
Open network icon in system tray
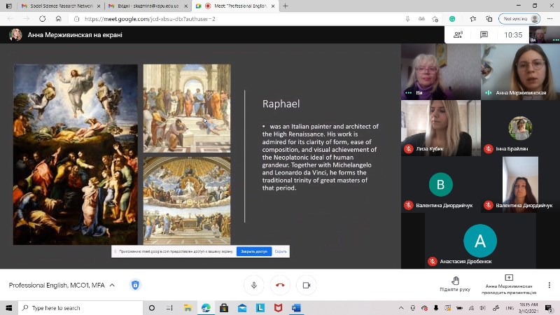click(x=471, y=308)
